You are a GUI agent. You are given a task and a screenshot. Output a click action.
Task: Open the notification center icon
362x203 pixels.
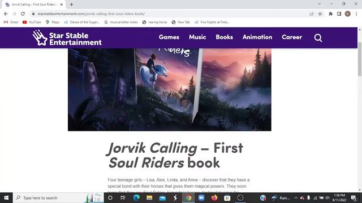pos(354,198)
